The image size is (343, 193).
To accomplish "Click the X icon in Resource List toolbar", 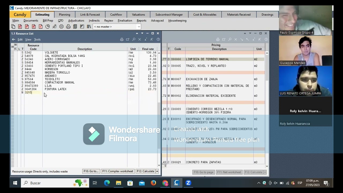I will [140, 39].
